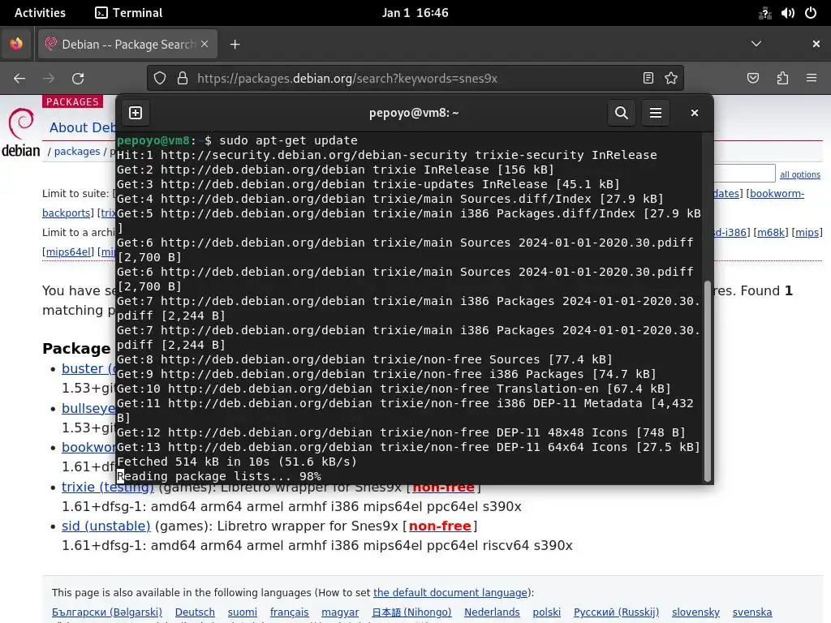Screen dimensions: 831x623
Task: Open the power menu
Action: coord(811,13)
